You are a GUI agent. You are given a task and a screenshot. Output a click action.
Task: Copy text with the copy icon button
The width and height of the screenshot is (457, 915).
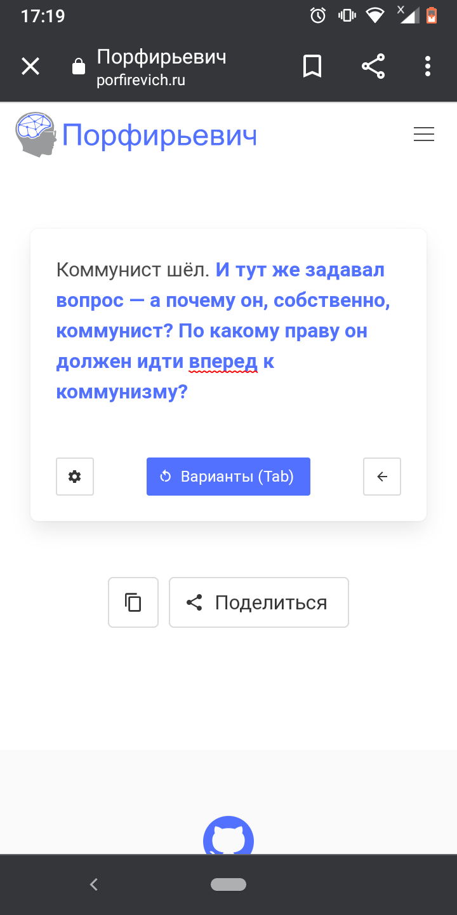[133, 602]
